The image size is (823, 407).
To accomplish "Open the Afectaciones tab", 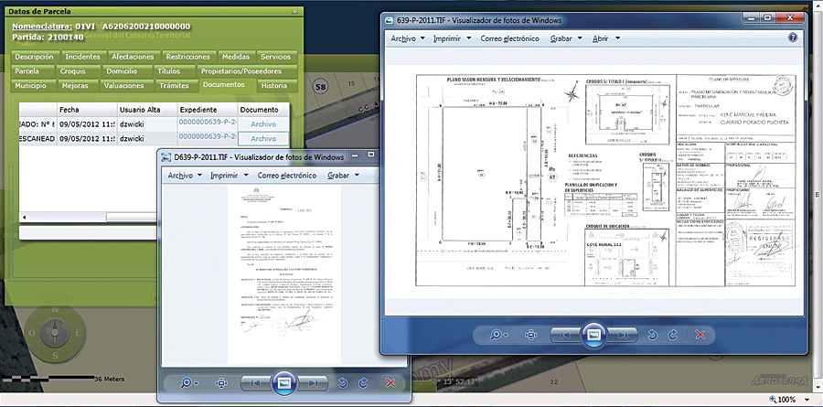I will (133, 57).
